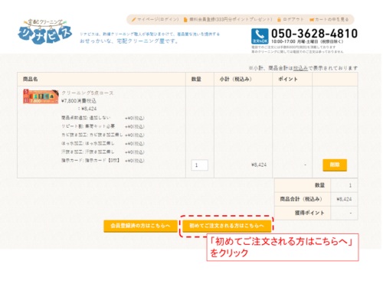Screen dimensions: 383x287
Task: Click the blue telephone icon
Action: [260, 36]
